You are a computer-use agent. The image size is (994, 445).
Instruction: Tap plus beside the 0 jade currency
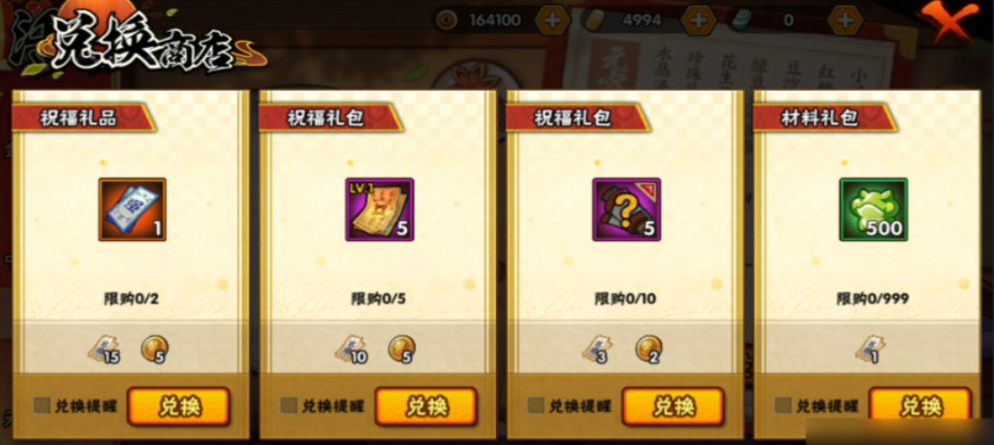(845, 20)
